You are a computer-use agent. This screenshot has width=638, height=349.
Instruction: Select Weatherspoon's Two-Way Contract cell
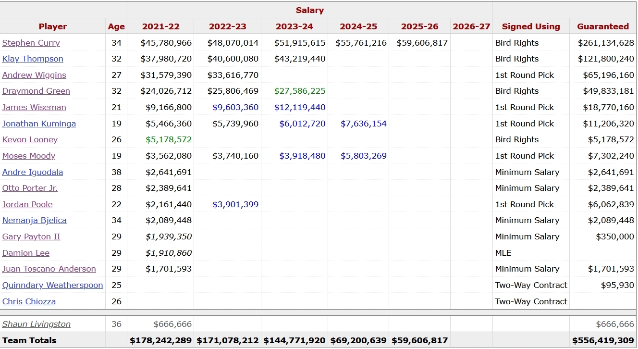point(531,285)
